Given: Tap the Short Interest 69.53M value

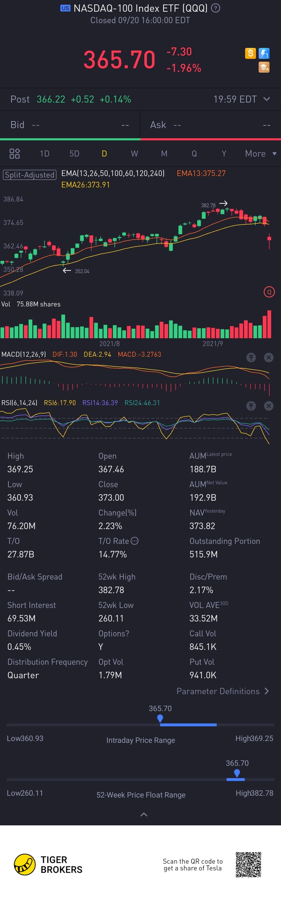Looking at the screenshot, I should pos(21,618).
